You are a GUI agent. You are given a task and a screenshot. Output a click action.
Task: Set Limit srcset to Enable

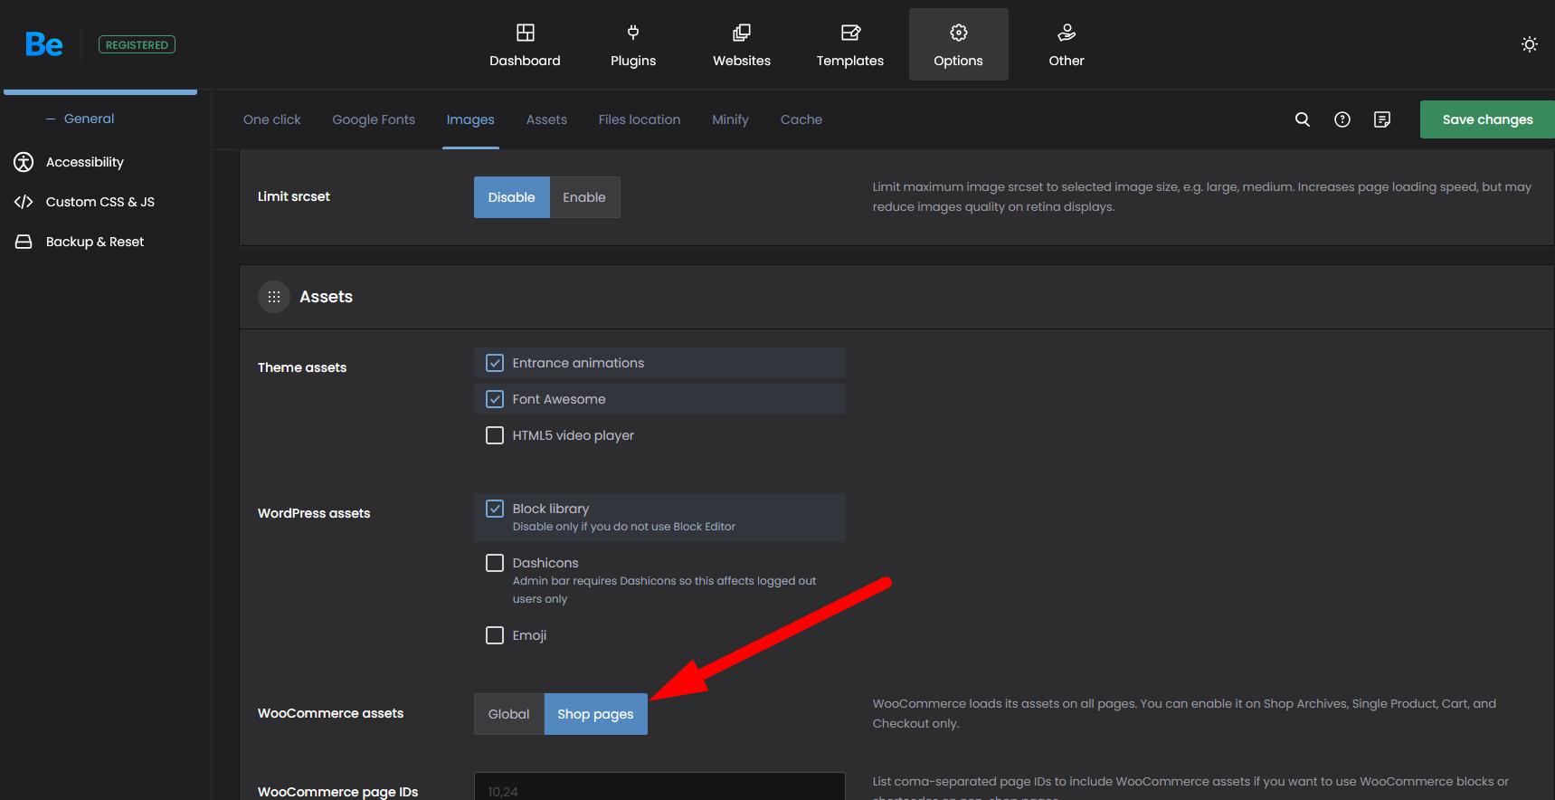(x=584, y=197)
